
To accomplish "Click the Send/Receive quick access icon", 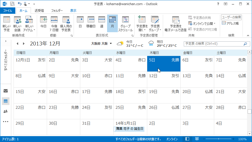I will pyautogui.click(x=12, y=4).
